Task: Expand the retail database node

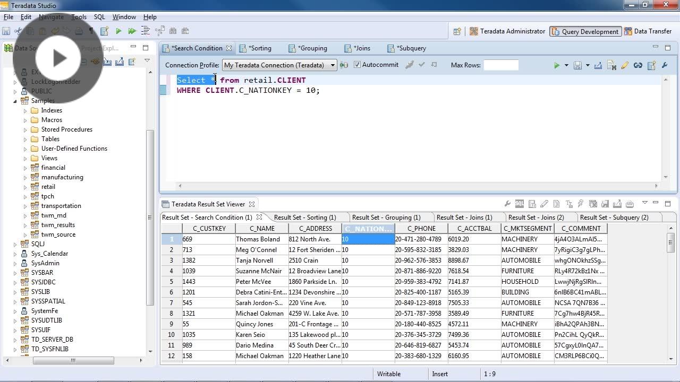Action: pos(25,187)
